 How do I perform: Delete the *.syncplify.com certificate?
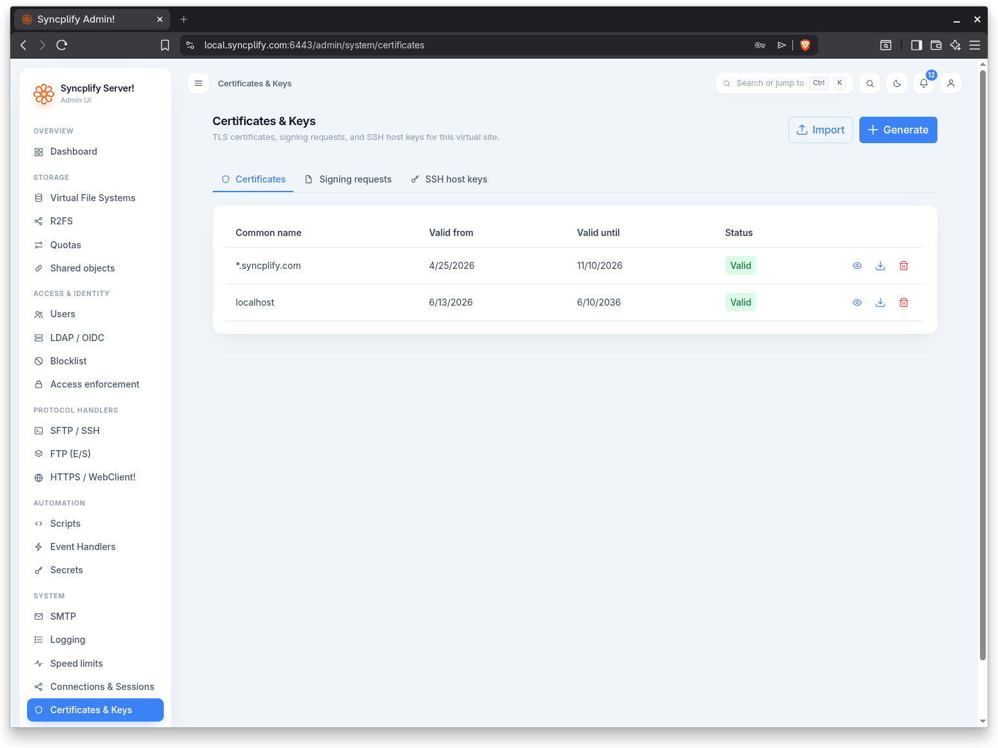pos(903,266)
